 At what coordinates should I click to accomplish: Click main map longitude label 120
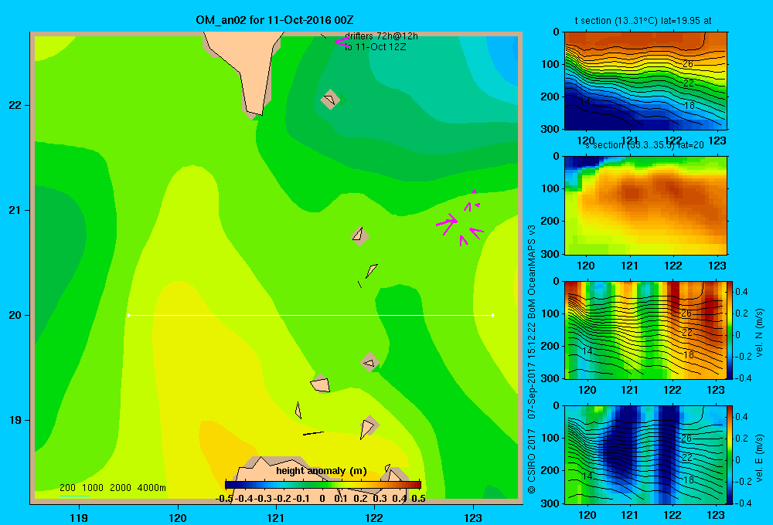click(178, 517)
